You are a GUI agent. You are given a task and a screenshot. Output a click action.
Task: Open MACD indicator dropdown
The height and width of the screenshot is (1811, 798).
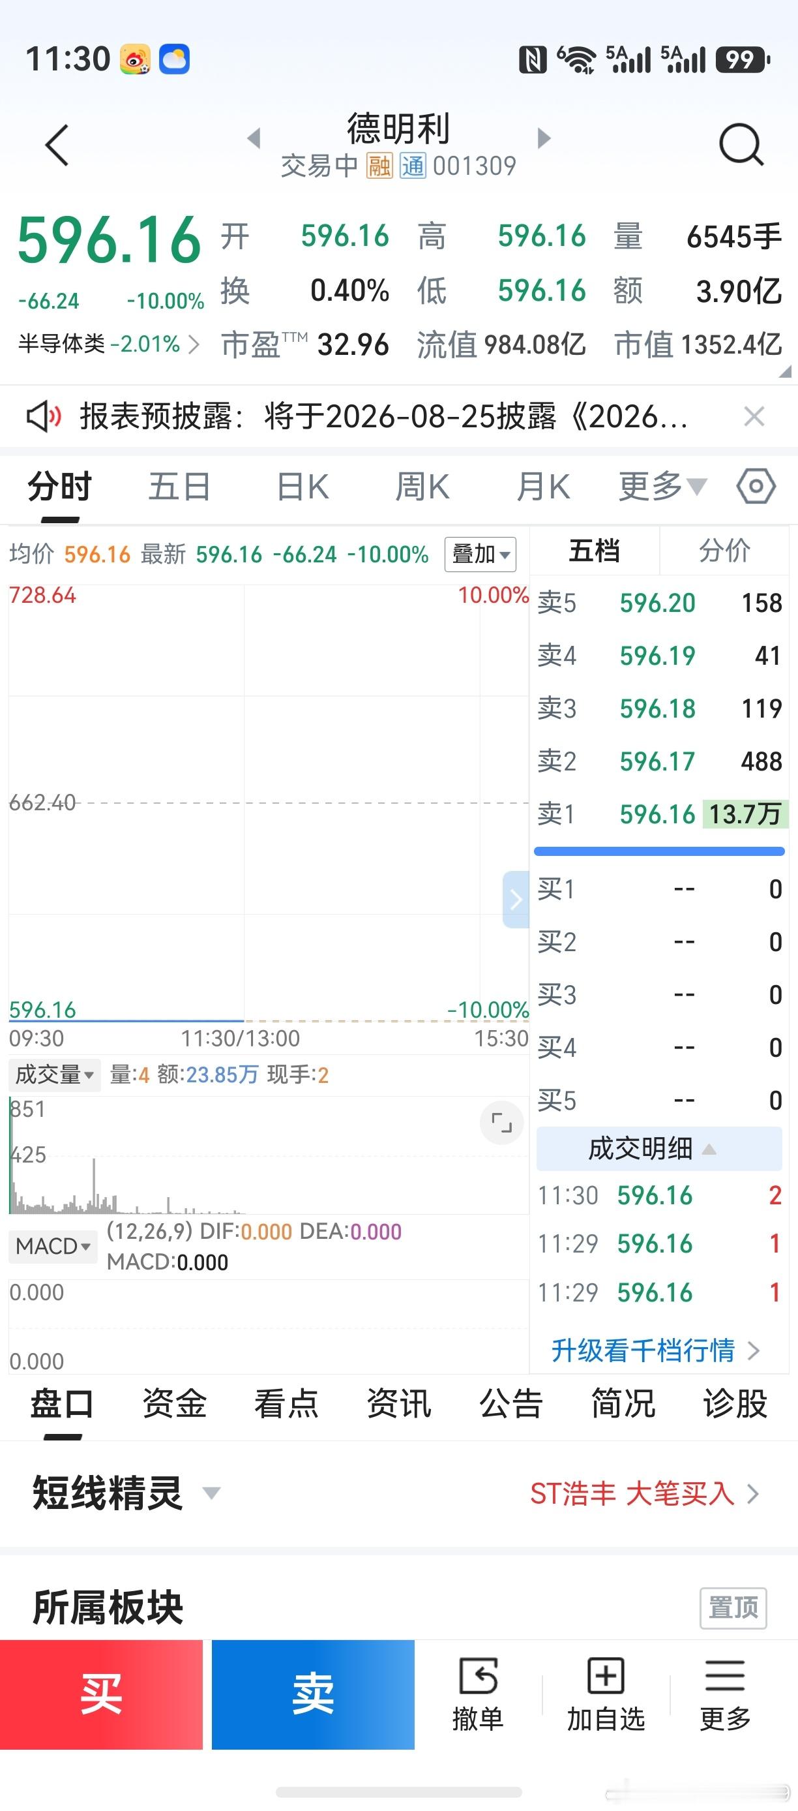click(53, 1247)
